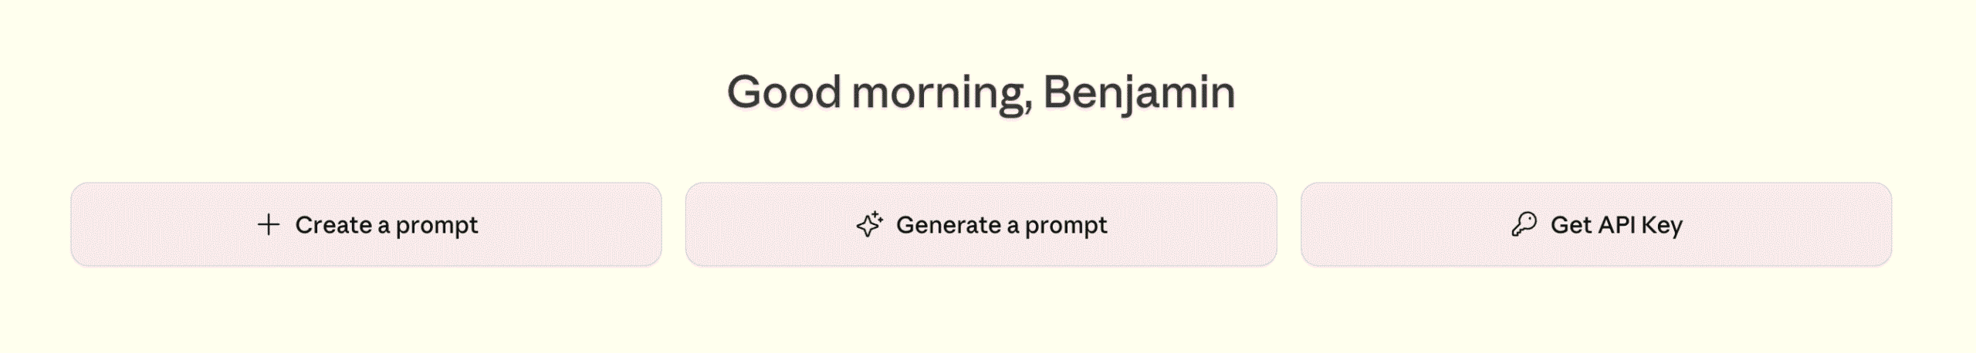The image size is (1976, 353).
Task: Open the Get API Key button
Action: click(1595, 224)
